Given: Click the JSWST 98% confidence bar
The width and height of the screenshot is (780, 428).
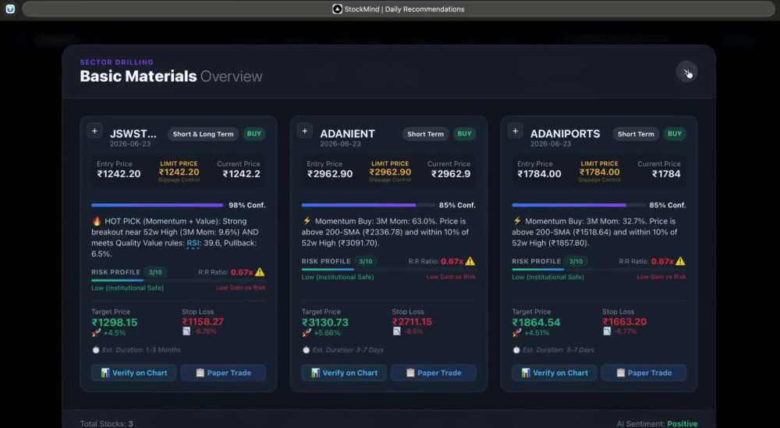Looking at the screenshot, I should pos(158,205).
